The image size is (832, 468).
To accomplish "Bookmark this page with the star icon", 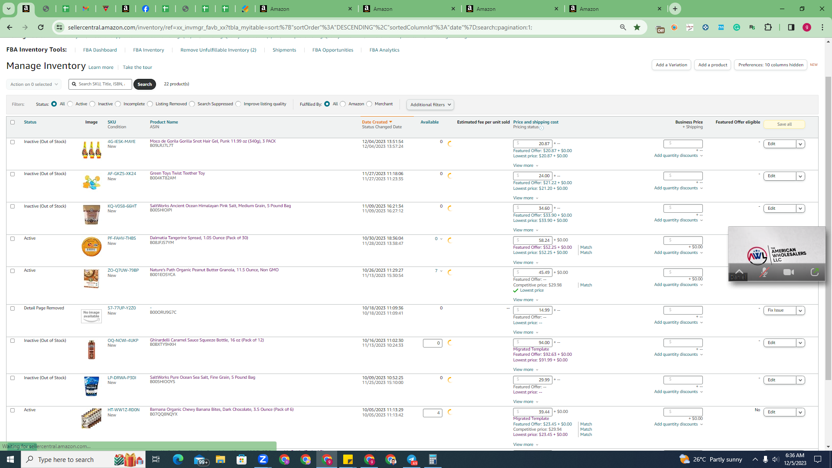I will pos(637,27).
